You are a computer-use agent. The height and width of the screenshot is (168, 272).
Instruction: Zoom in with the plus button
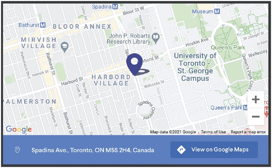256,99
